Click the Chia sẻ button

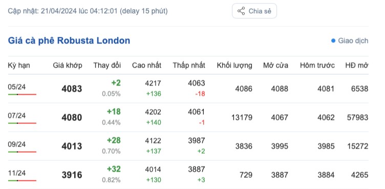tap(254, 11)
